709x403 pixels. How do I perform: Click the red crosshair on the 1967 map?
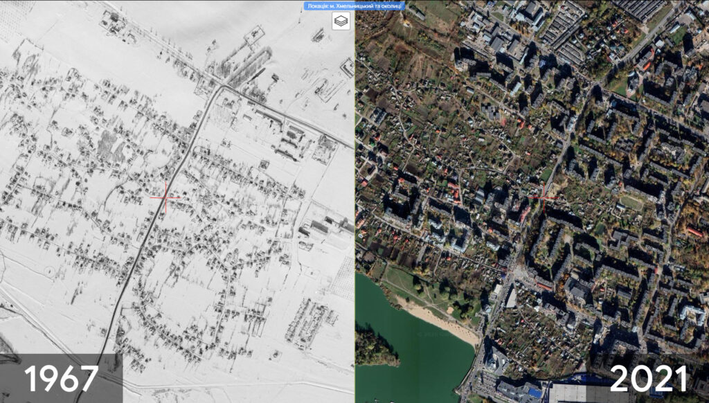(165, 197)
